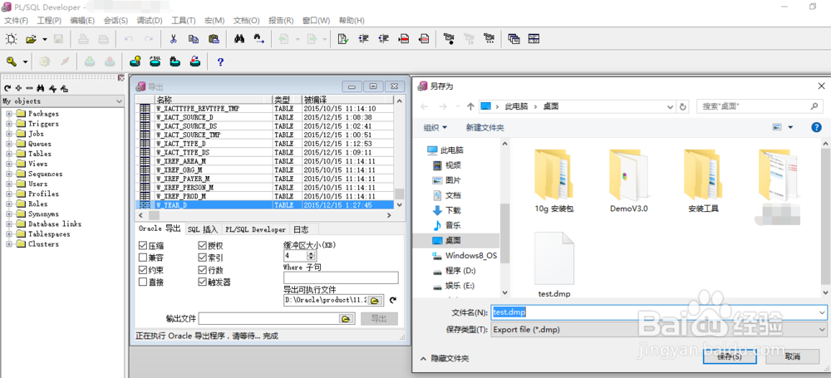Click the Find binoculars icon
The width and height of the screenshot is (831, 378).
coord(239,39)
